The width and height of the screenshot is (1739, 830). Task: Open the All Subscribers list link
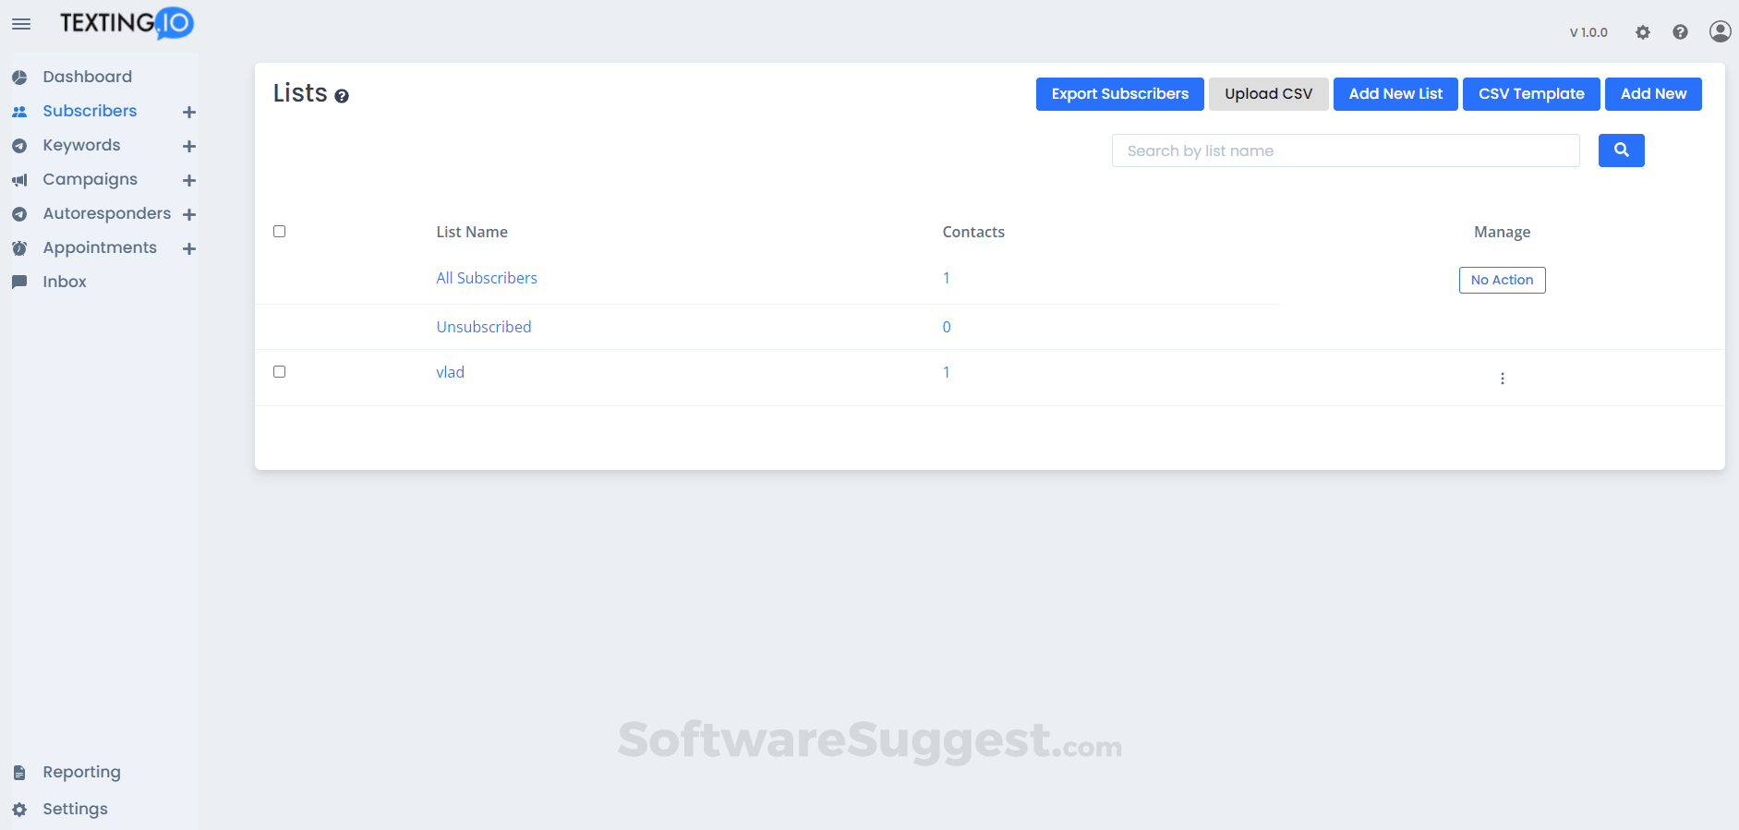[x=487, y=278]
